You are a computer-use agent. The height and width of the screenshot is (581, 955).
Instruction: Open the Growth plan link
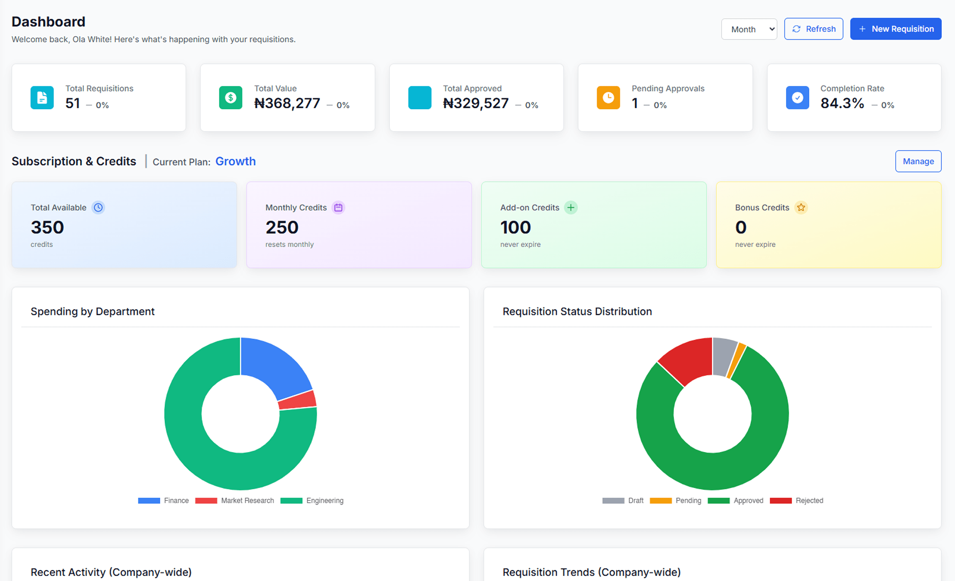[x=235, y=161]
